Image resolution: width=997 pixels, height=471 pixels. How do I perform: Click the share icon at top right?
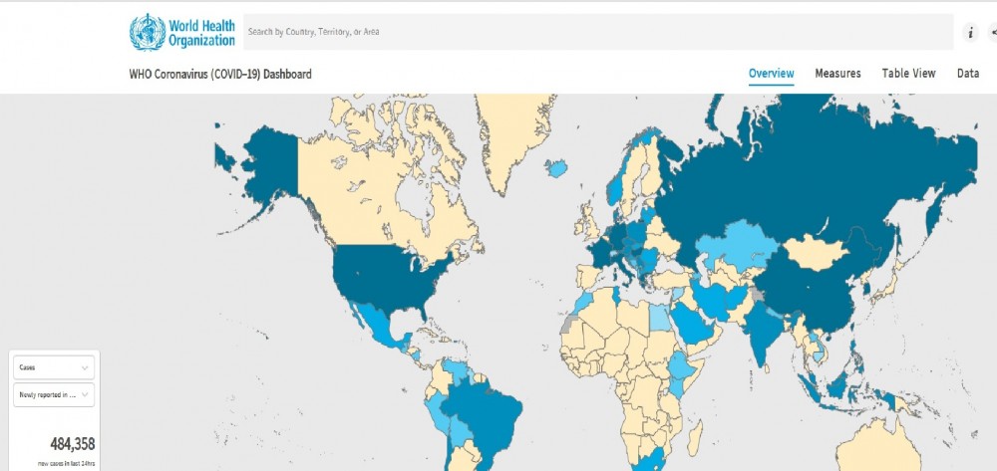click(x=993, y=32)
